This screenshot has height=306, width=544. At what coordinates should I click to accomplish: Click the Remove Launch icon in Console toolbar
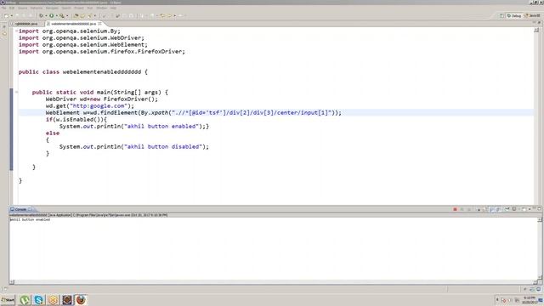(462, 209)
